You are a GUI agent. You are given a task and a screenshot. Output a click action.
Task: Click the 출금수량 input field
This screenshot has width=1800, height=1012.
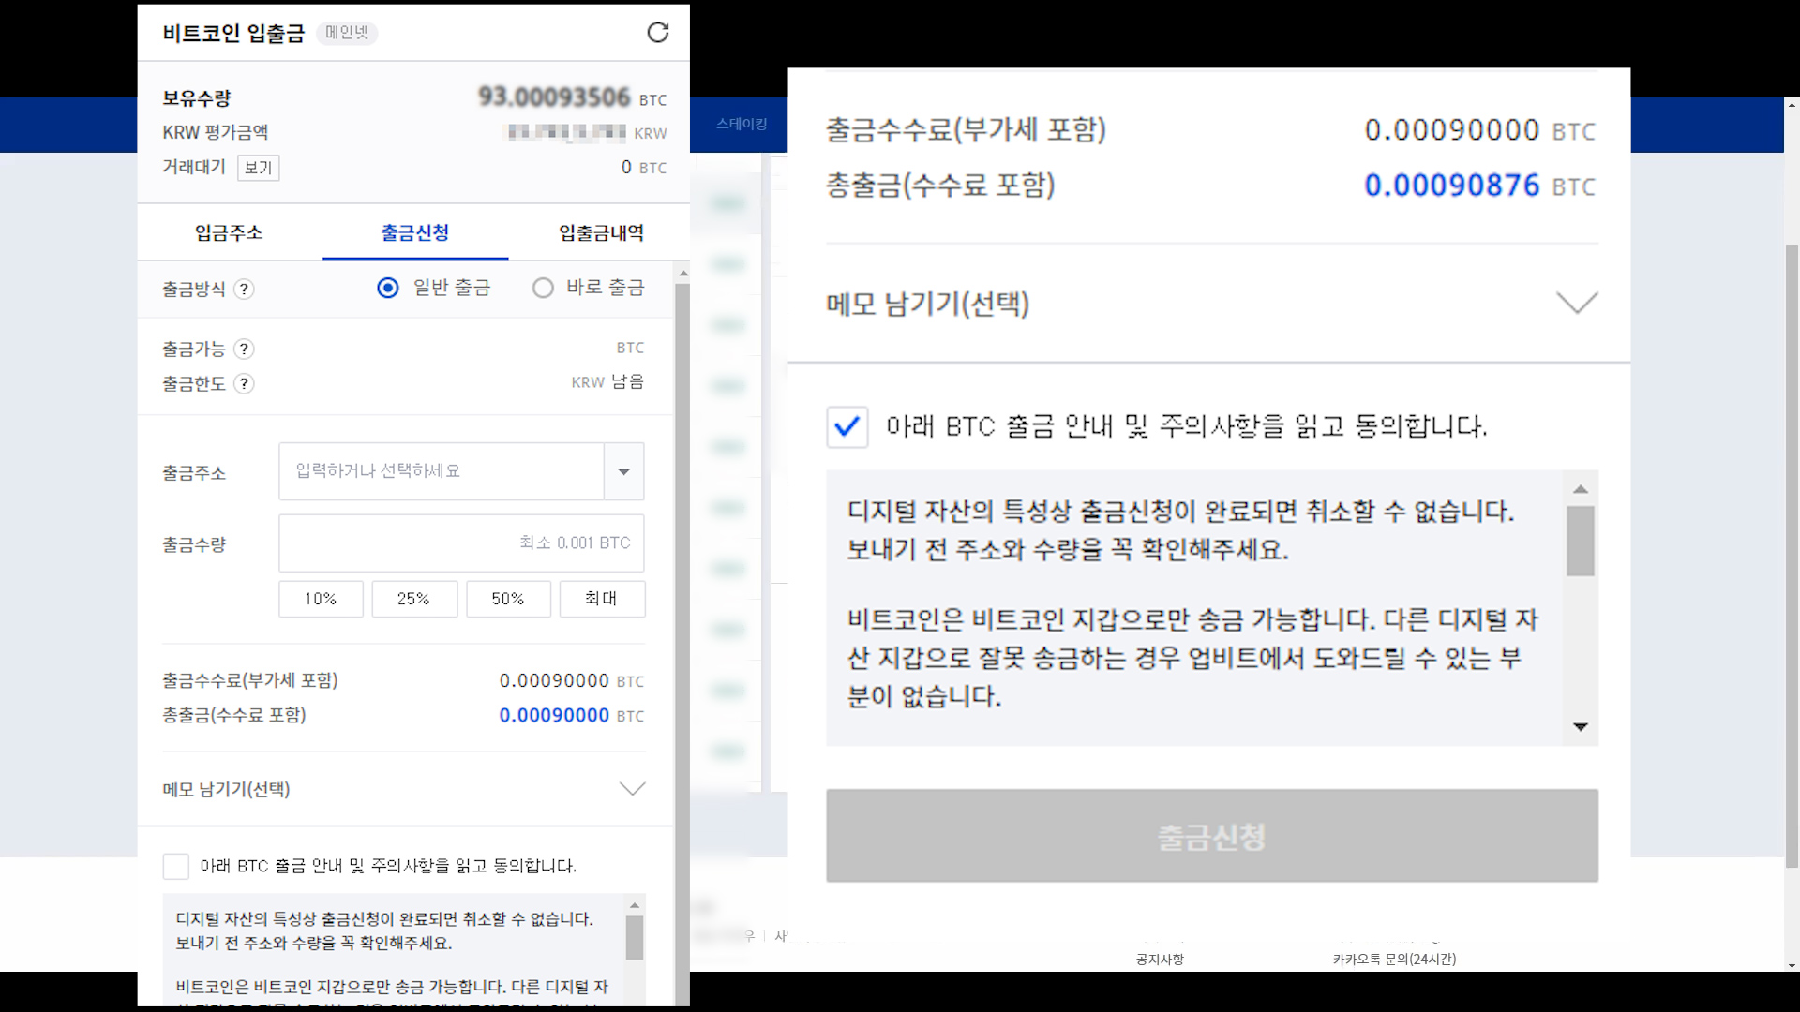pyautogui.click(x=461, y=543)
